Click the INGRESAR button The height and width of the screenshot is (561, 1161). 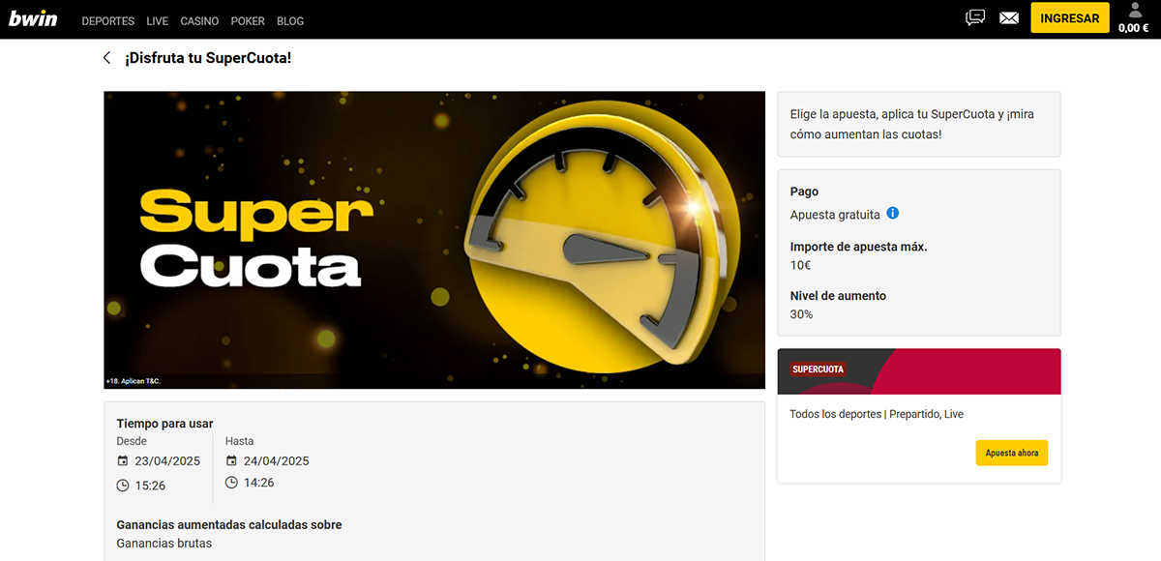pos(1070,18)
